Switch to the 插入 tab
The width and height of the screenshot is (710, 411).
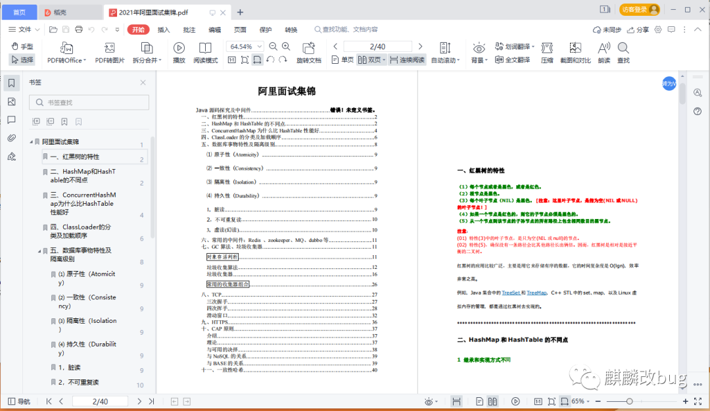coord(164,30)
